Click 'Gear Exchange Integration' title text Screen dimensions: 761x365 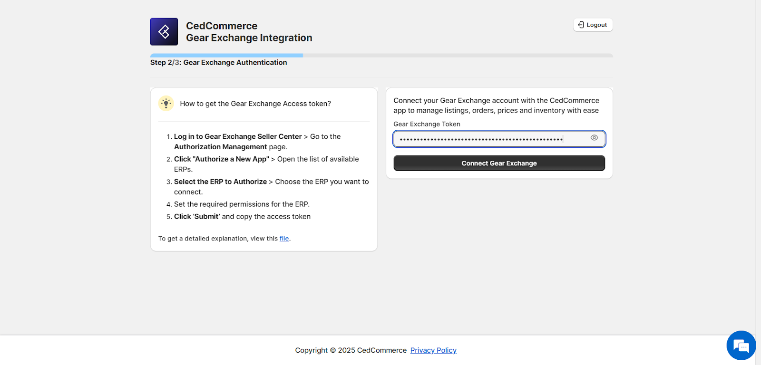[249, 38]
